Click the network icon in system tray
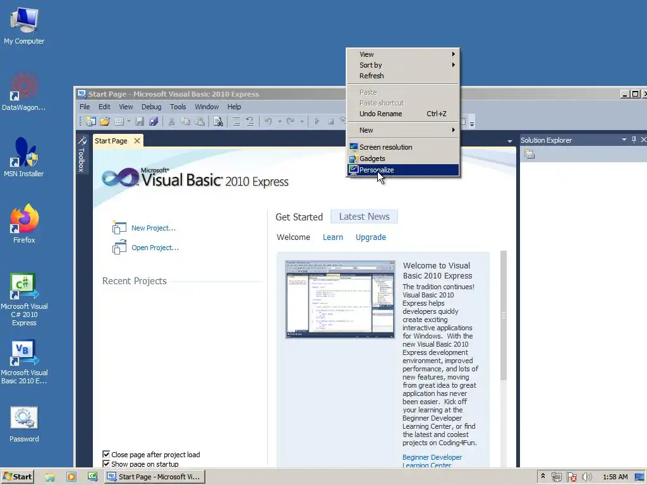 click(x=556, y=477)
